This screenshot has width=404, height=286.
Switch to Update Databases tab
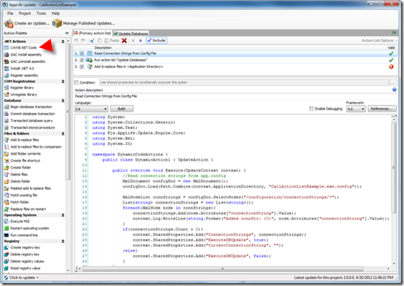click(131, 34)
